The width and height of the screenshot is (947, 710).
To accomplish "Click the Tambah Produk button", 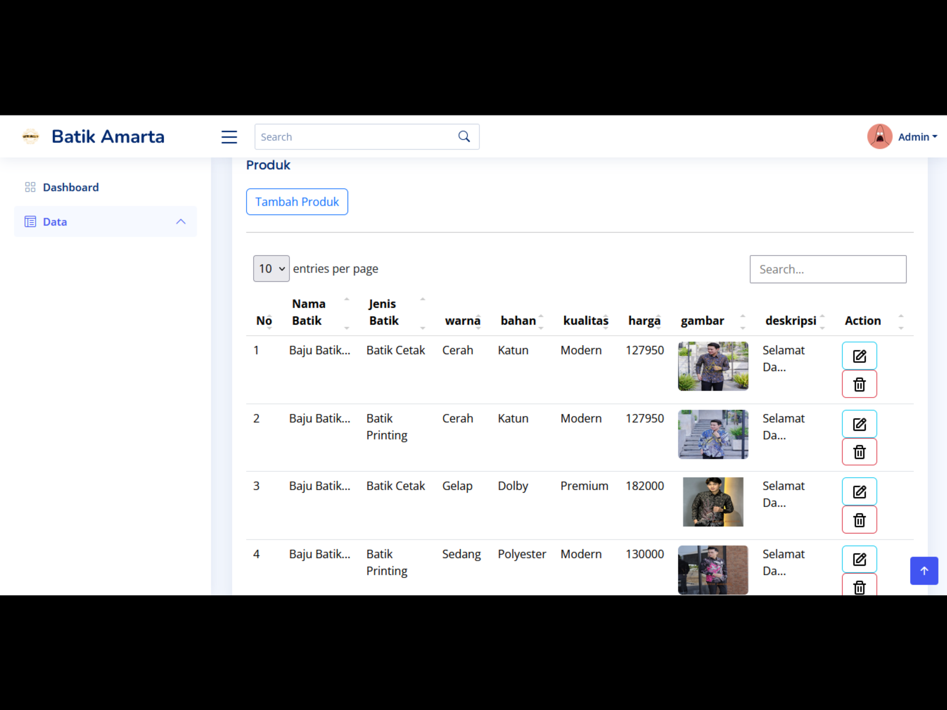I will coord(297,201).
